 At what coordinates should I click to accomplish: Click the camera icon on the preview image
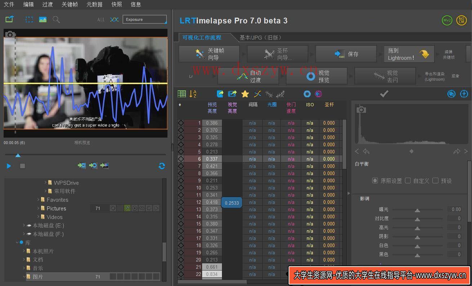point(10,34)
